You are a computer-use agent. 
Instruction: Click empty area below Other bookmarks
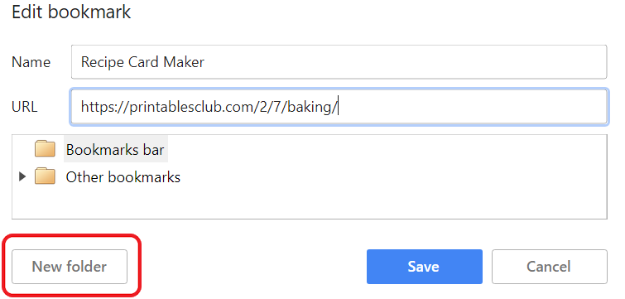point(310,203)
